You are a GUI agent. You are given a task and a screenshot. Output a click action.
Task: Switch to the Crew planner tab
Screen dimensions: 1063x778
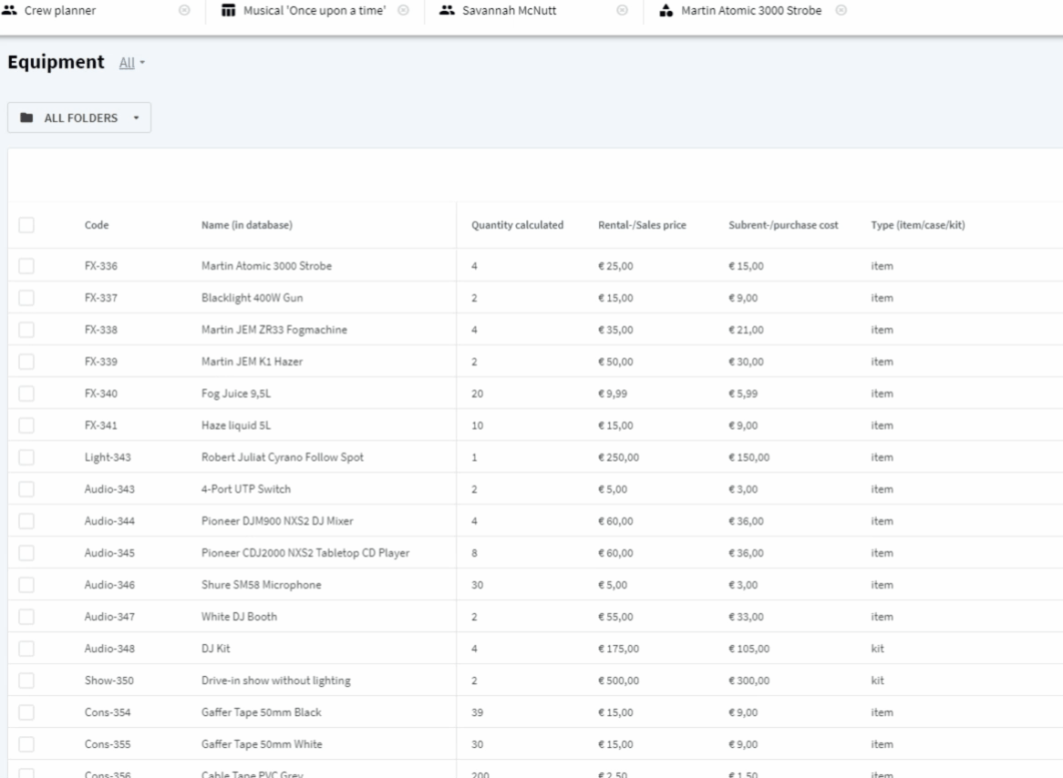click(x=59, y=10)
